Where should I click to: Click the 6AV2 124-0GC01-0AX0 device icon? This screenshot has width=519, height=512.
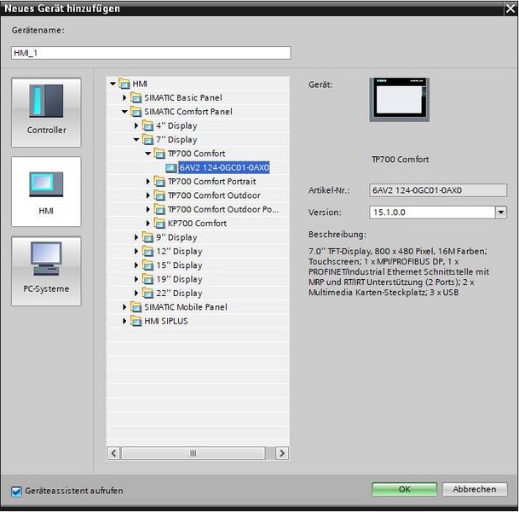[171, 167]
